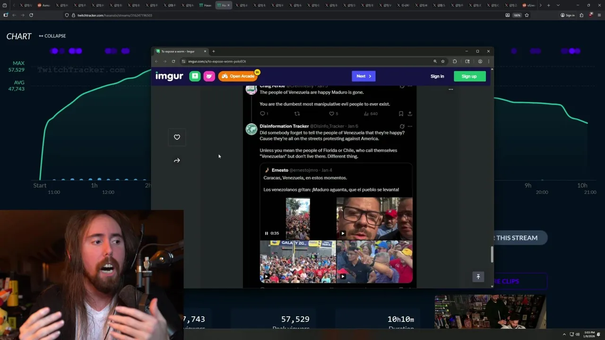This screenshot has width=605, height=340.
Task: Switch to the Asmo browser tab
Action: pos(44,5)
